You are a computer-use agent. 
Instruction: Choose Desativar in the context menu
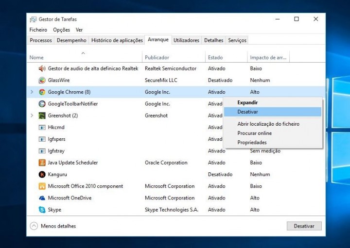273,112
